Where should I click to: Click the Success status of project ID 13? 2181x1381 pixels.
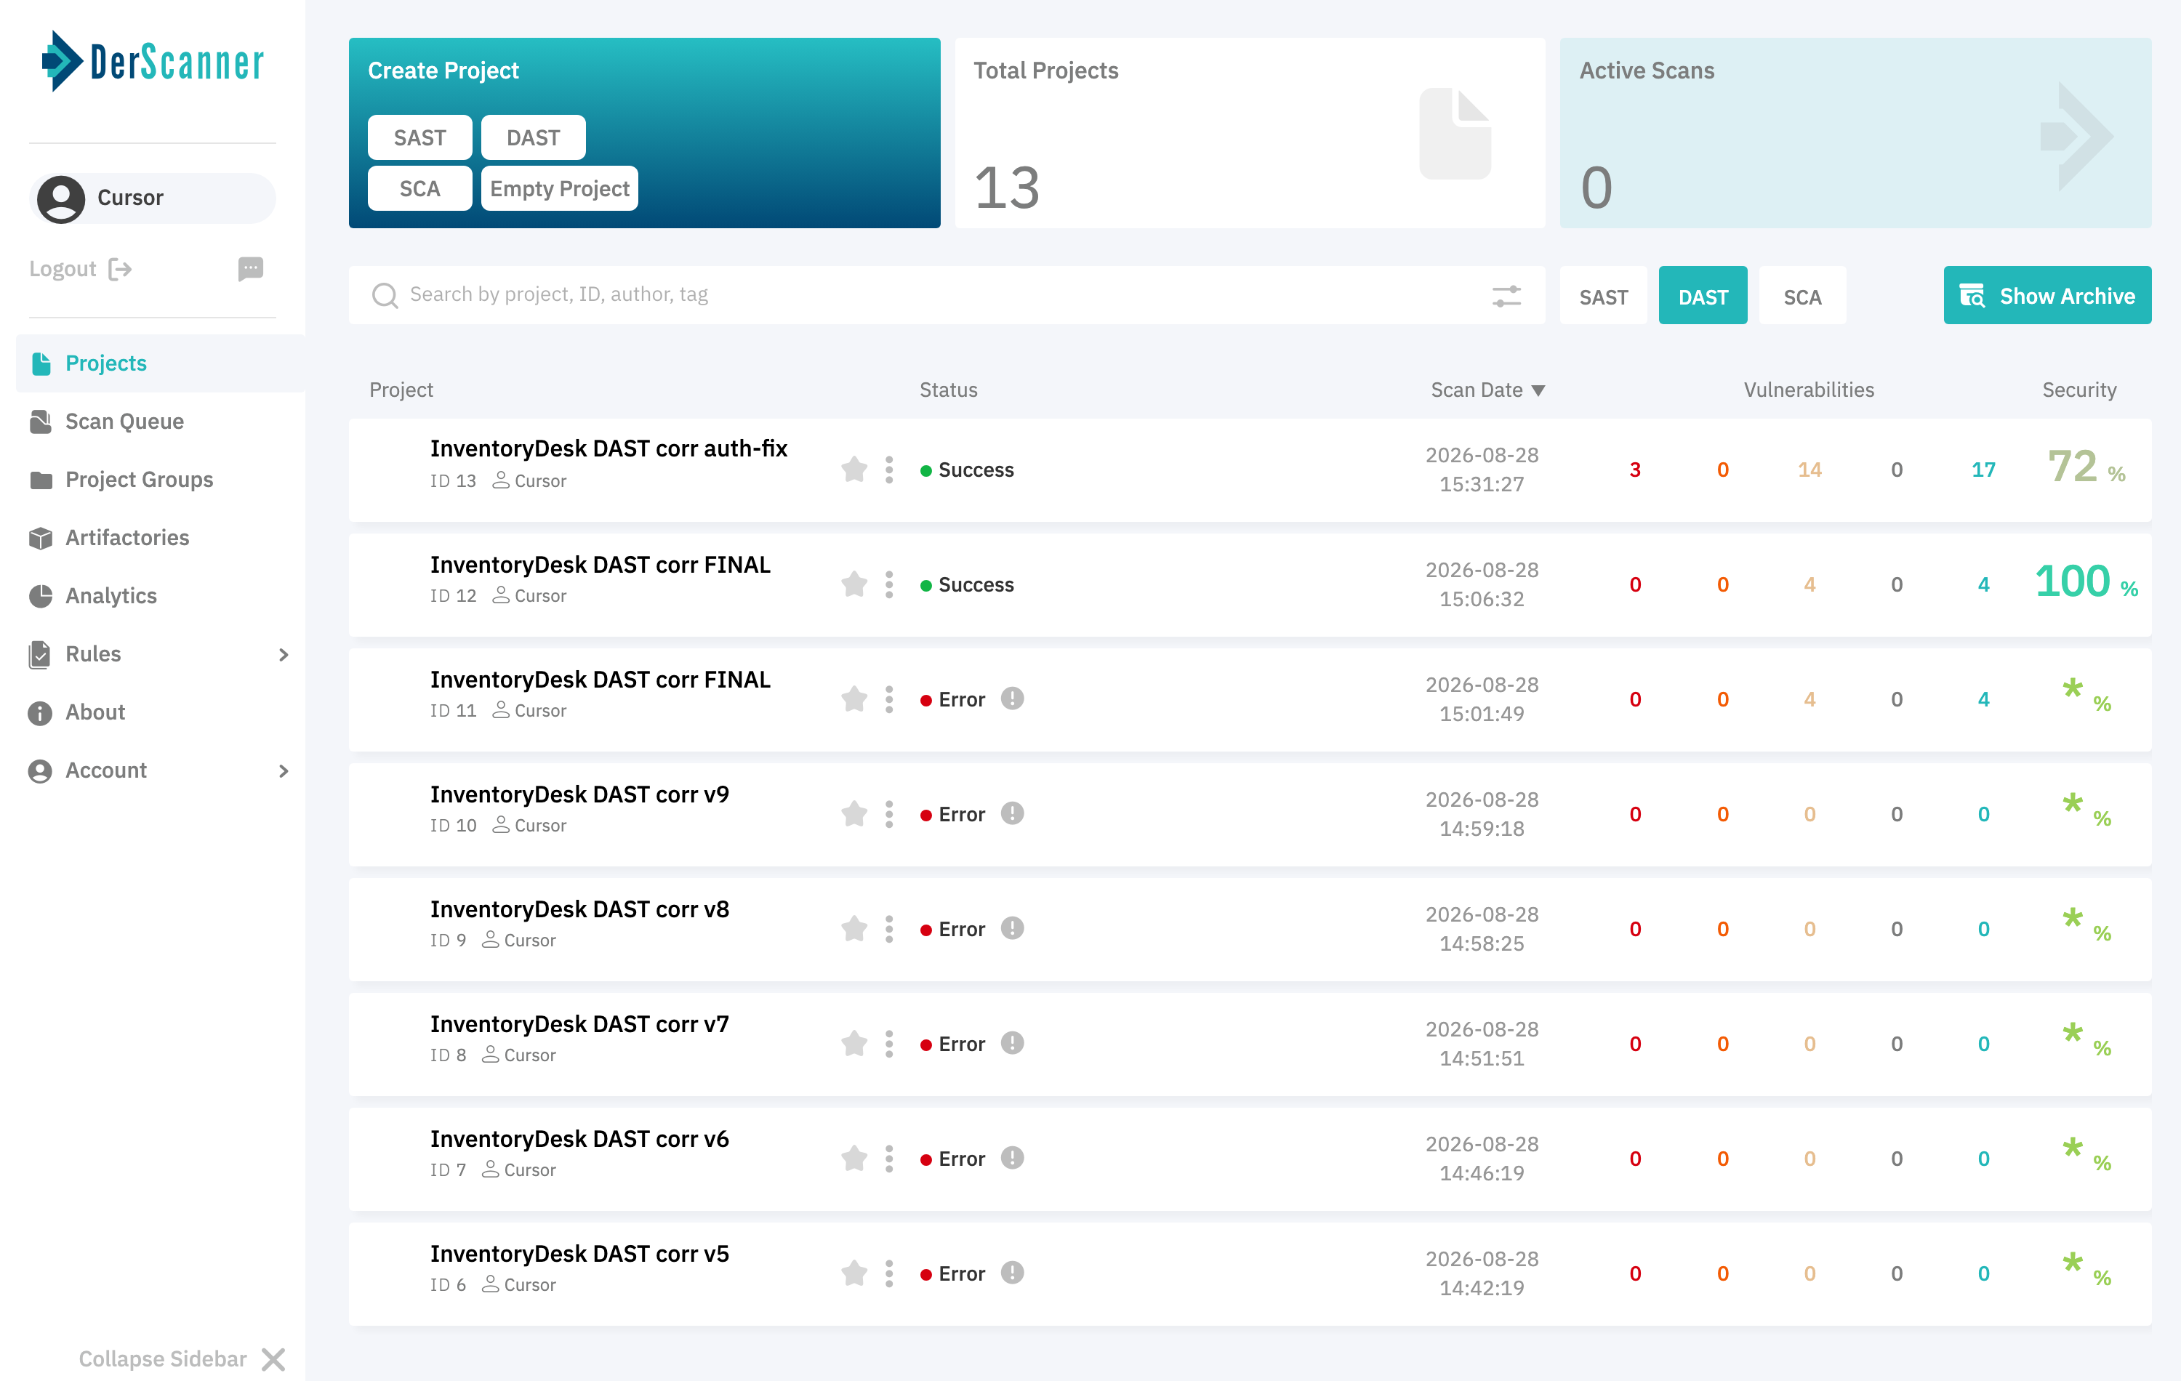(x=966, y=470)
